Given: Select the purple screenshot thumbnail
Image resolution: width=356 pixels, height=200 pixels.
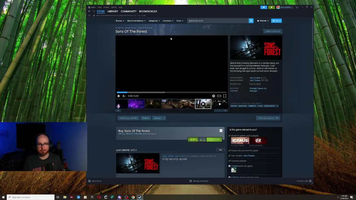Looking at the screenshot, I should point(136,104).
